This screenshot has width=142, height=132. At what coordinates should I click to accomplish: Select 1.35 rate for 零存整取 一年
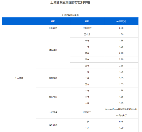point(121,72)
